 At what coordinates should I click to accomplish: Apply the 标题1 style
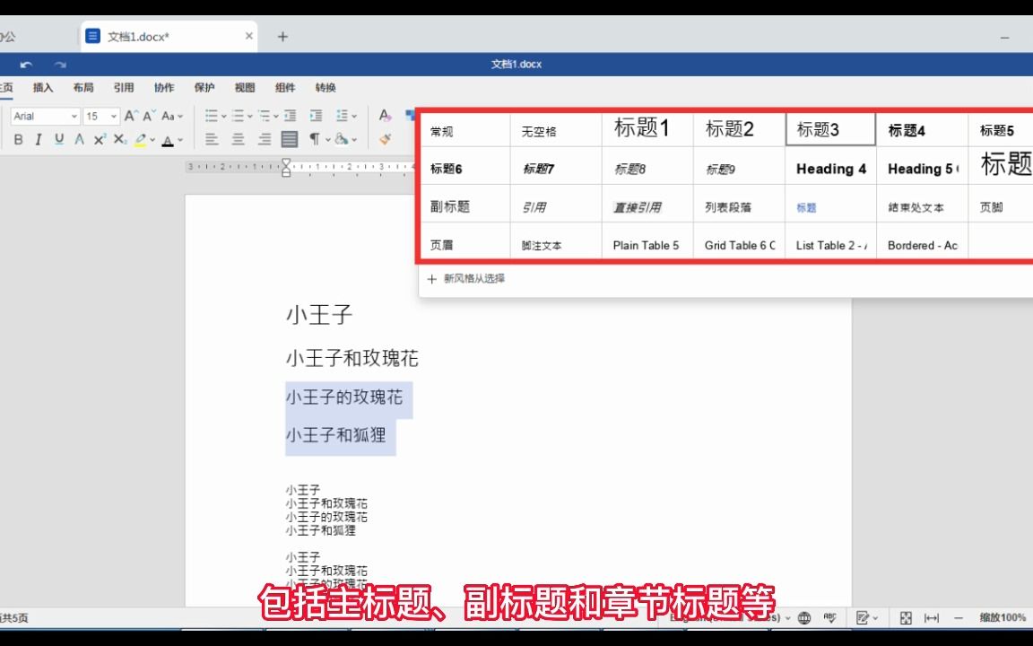pos(644,128)
